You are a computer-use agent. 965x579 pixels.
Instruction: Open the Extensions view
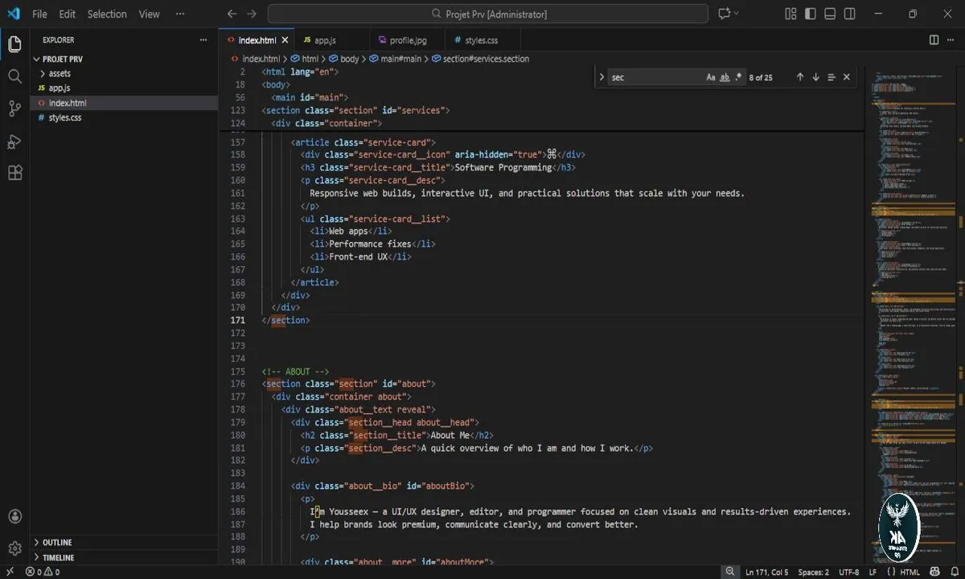click(x=14, y=173)
